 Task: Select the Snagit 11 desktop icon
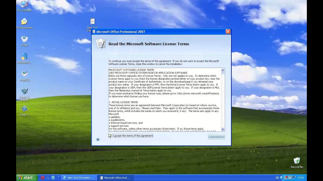coord(24,111)
